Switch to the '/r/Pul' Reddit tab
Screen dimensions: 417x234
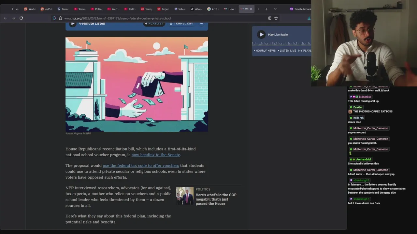point(46,9)
